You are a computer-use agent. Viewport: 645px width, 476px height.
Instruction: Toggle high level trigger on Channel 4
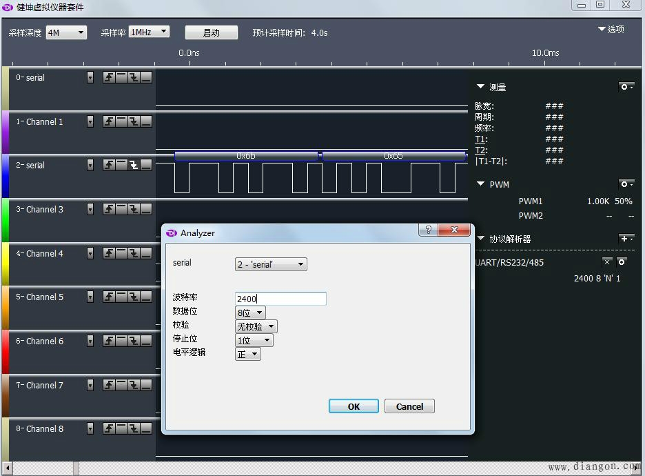tap(121, 253)
